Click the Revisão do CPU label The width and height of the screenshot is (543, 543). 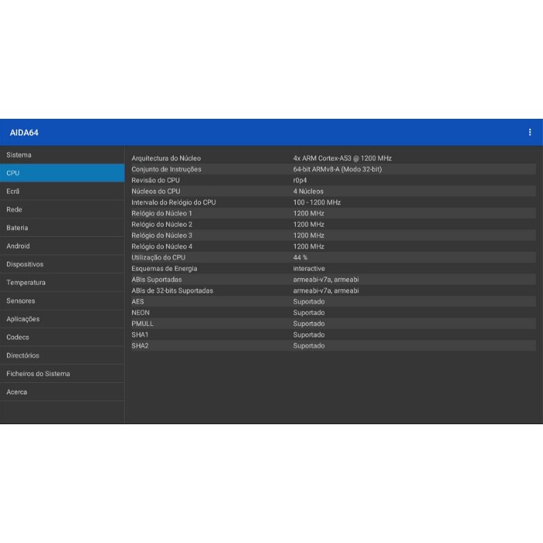(x=155, y=180)
